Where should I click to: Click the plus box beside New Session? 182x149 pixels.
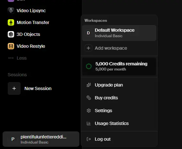[14, 88]
